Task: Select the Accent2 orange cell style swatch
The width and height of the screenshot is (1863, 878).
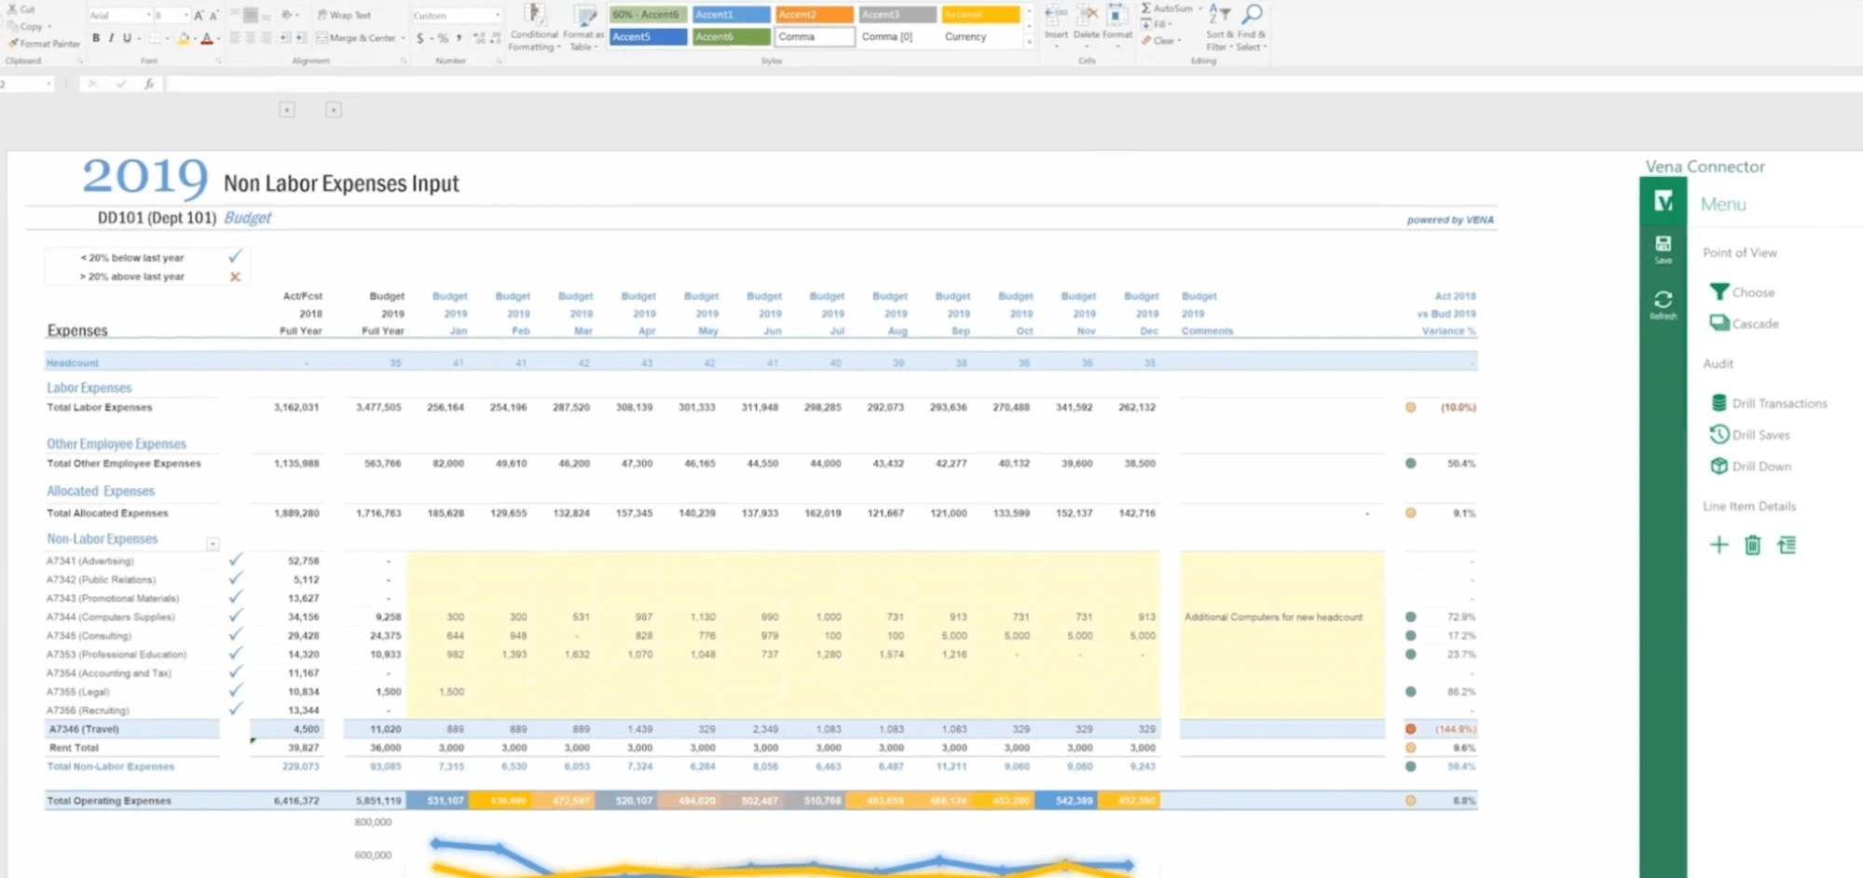Action: pyautogui.click(x=814, y=14)
